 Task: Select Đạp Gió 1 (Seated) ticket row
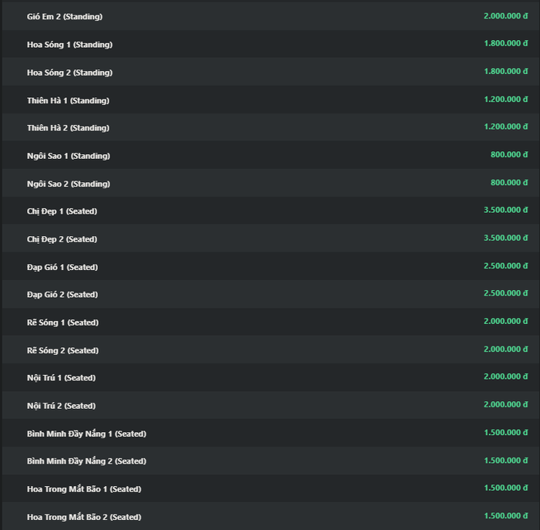62,267
